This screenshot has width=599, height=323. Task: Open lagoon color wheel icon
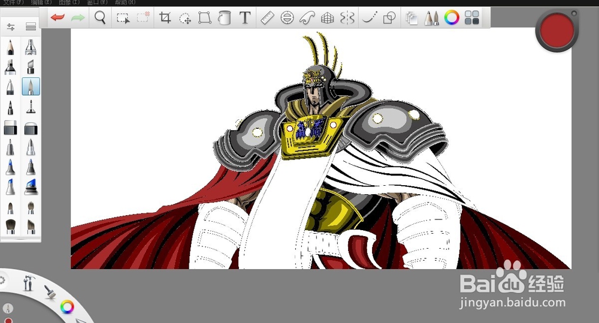67,307
